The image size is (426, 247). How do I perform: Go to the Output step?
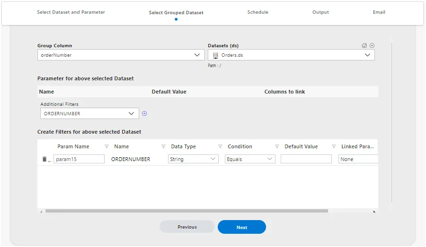320,12
